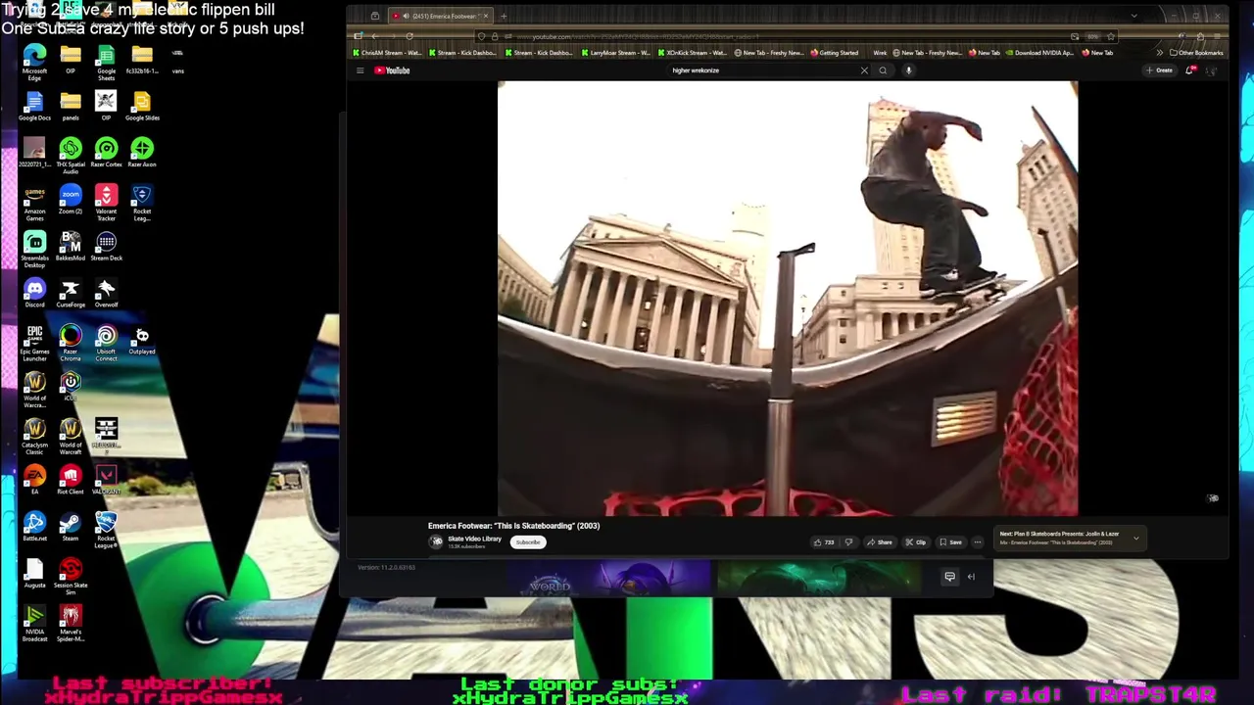
Task: Launch THX Spatial Audio shortcut
Action: 71,154
